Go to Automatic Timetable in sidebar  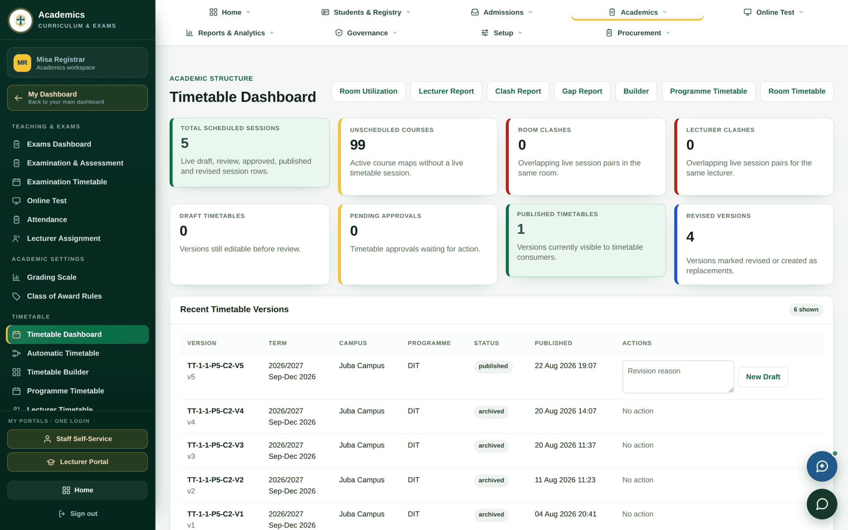click(78, 353)
